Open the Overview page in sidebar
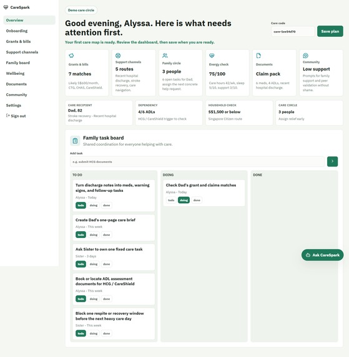This screenshot has height=357, width=349. click(29, 20)
